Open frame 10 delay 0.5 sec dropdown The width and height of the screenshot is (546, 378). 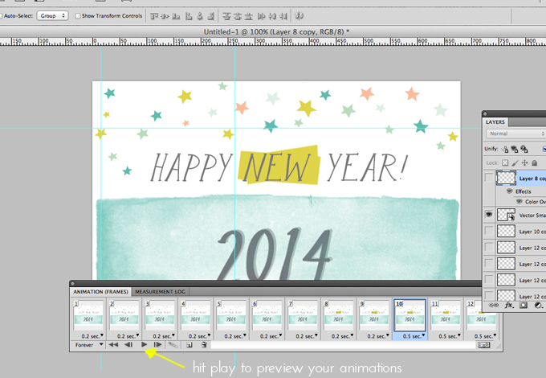414,336
